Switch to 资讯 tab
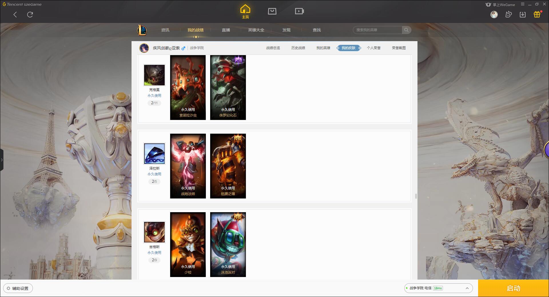The height and width of the screenshot is (297, 549). click(x=165, y=30)
